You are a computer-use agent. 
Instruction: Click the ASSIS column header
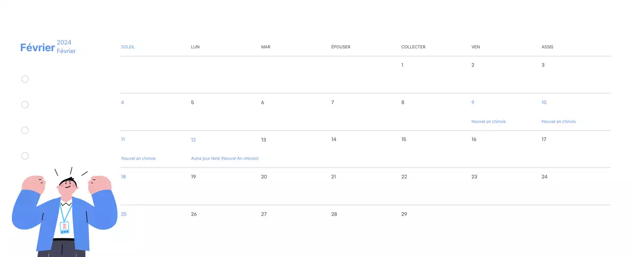click(547, 47)
